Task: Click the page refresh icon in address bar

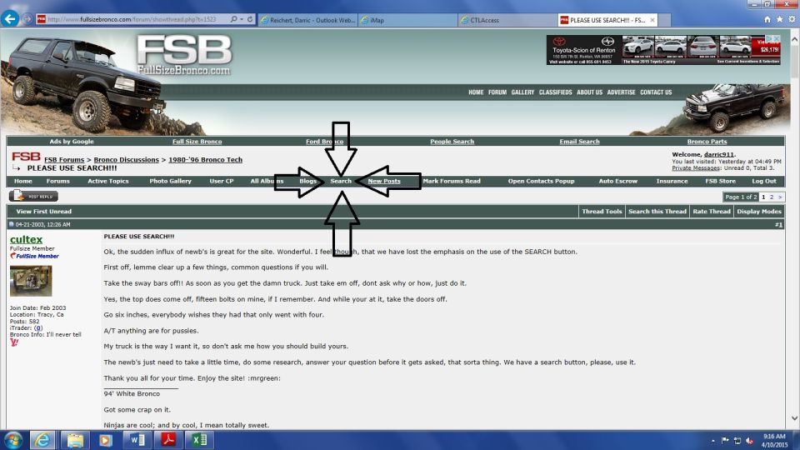Action: (x=250, y=19)
